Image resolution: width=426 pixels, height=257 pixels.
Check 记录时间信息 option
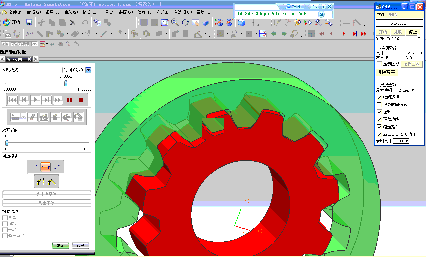pos(379,105)
